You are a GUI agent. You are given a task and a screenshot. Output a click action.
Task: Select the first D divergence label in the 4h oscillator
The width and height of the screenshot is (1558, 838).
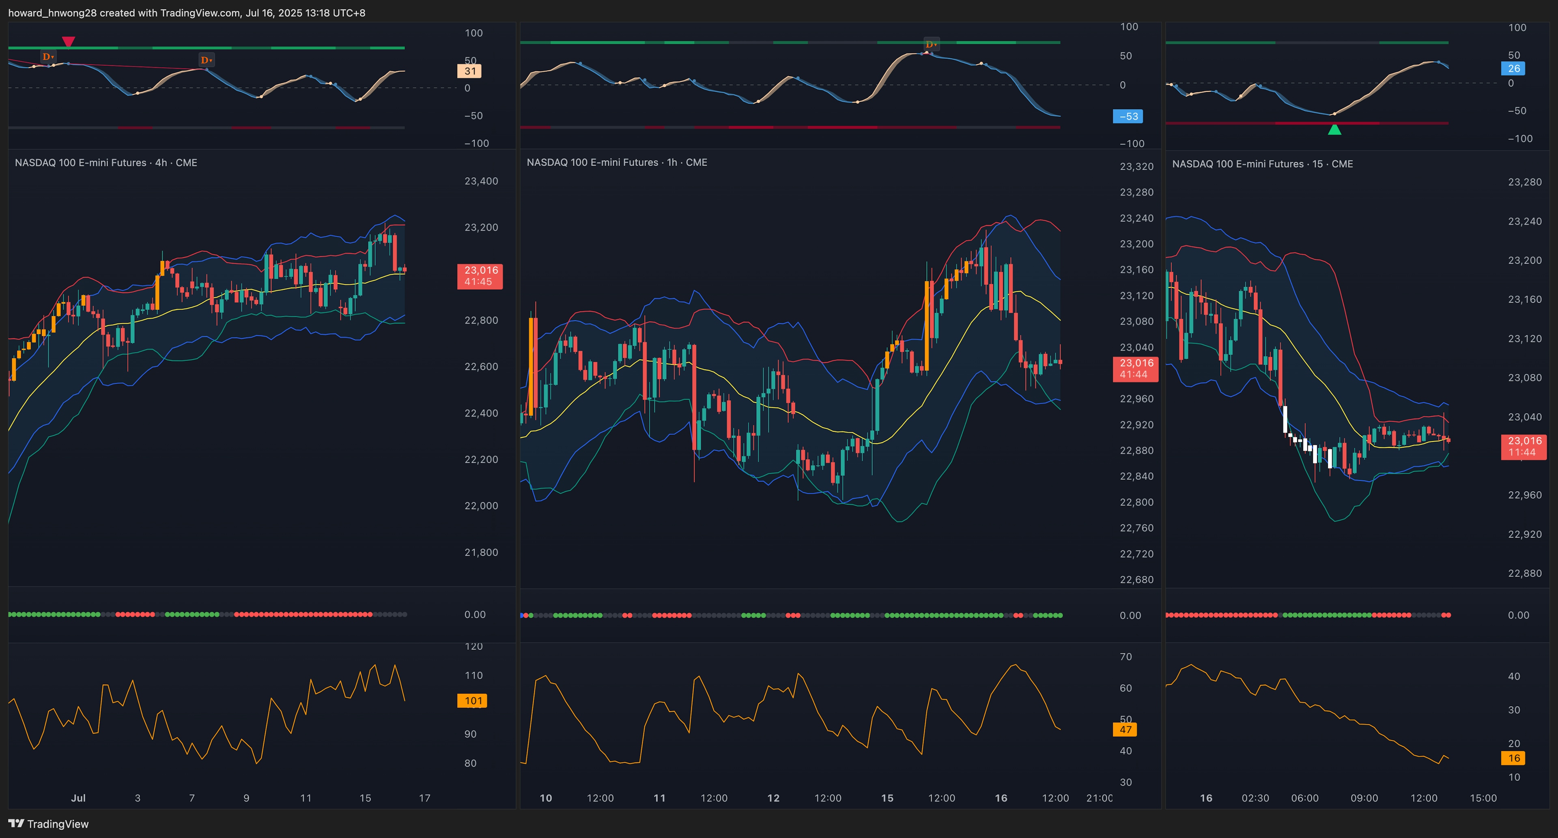[48, 57]
